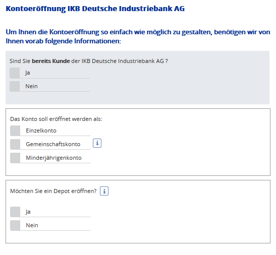The height and width of the screenshot is (255, 276).
Task: Click the Kontoeröffnung IKB Deutsche Industriebank heading
Action: [x=95, y=9]
